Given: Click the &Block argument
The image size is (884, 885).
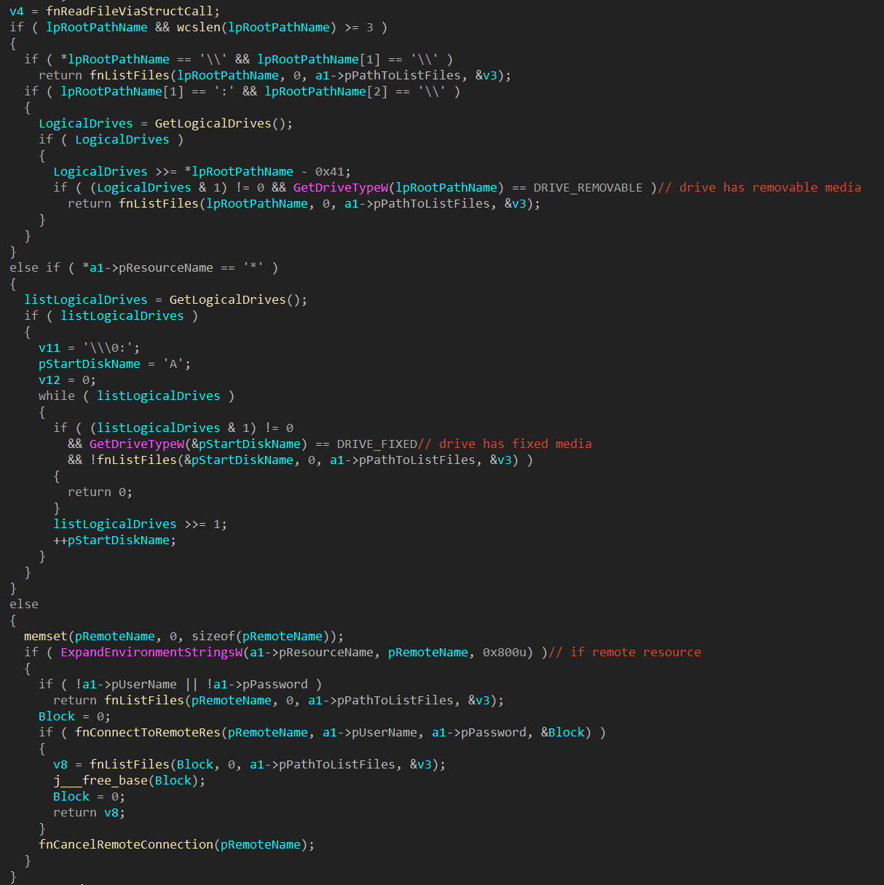Looking at the screenshot, I should click(563, 732).
